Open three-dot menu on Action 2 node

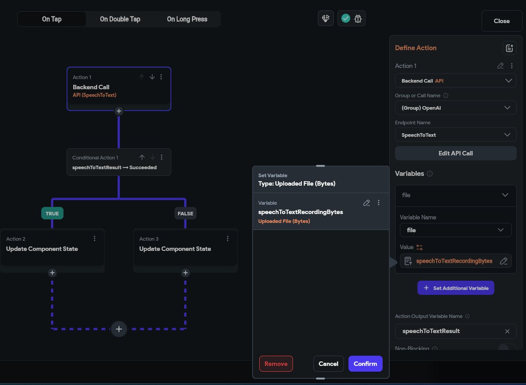click(95, 238)
